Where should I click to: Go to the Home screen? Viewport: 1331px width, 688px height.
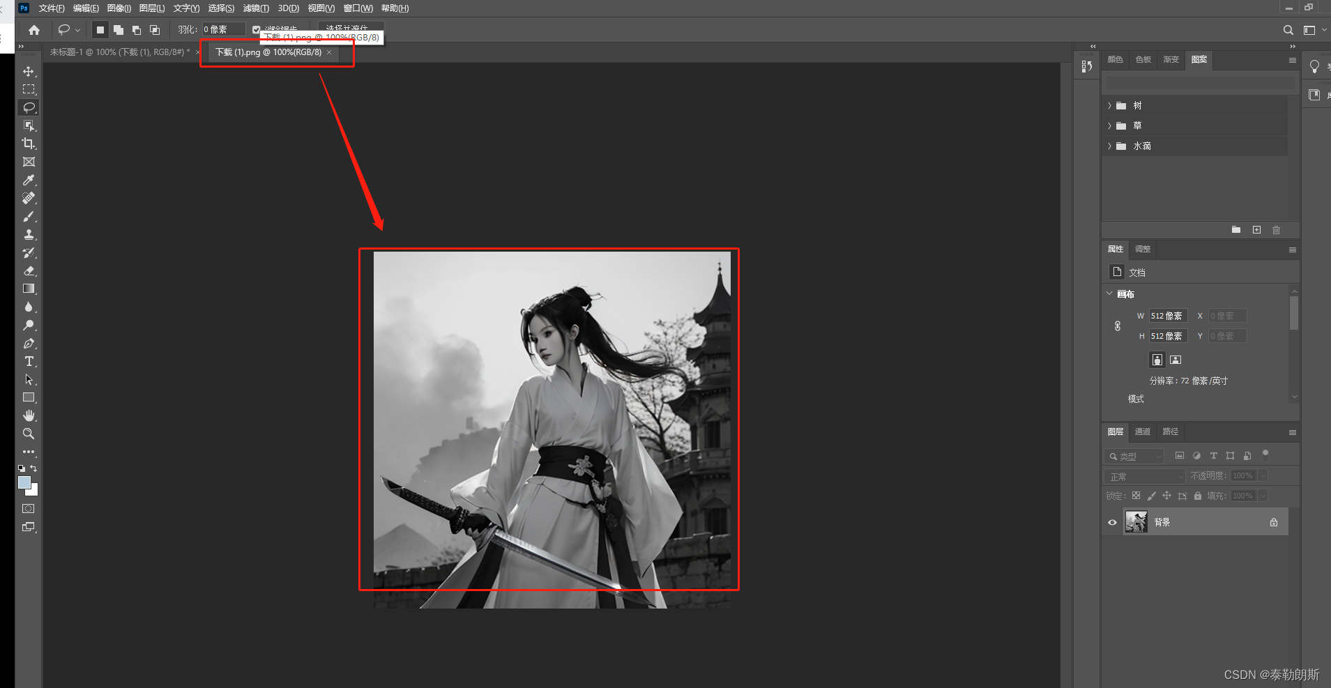click(x=34, y=30)
